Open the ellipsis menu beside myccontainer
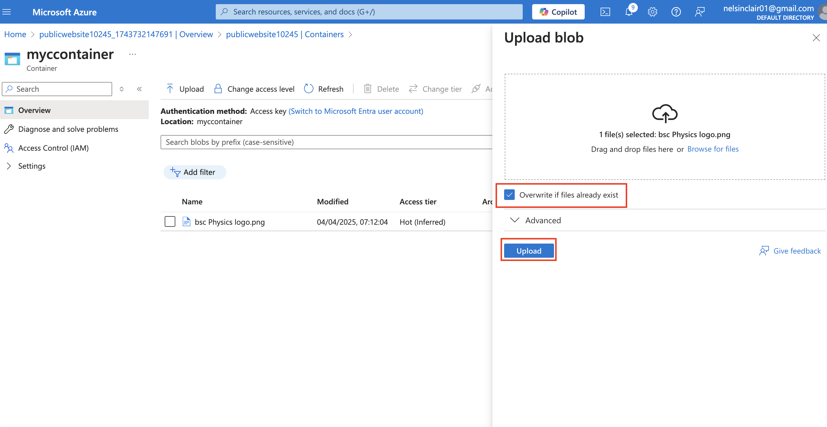The width and height of the screenshot is (827, 427). [132, 54]
